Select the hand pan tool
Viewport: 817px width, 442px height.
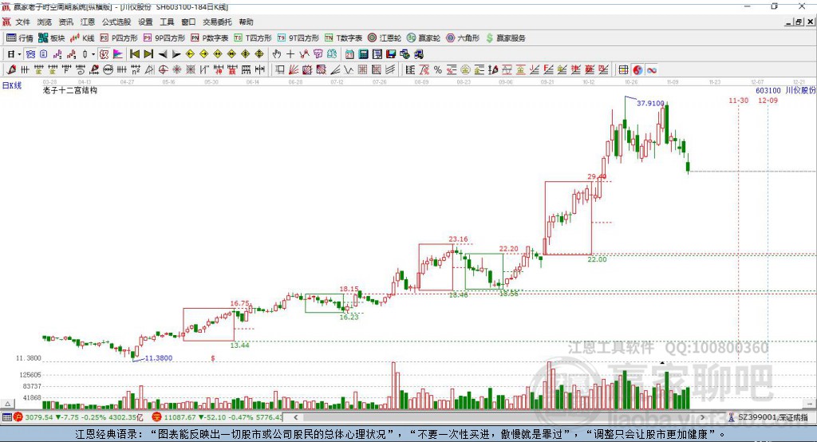pyautogui.click(x=276, y=54)
